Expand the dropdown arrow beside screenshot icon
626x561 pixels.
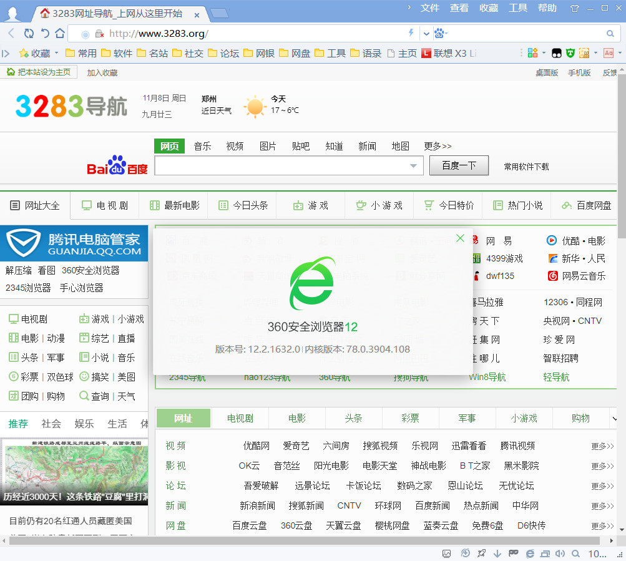tap(595, 52)
